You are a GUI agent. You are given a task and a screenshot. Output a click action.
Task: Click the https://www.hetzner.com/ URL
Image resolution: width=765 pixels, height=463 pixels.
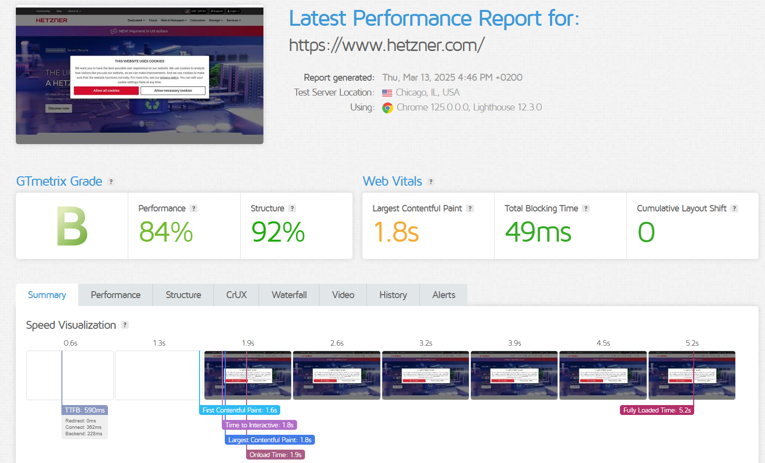pos(387,45)
